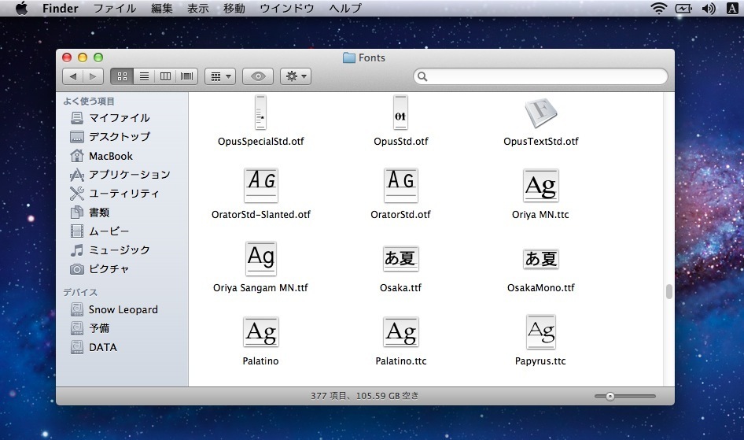Switch to Cover Flow view
Screen dimensions: 744x440
tap(187, 76)
